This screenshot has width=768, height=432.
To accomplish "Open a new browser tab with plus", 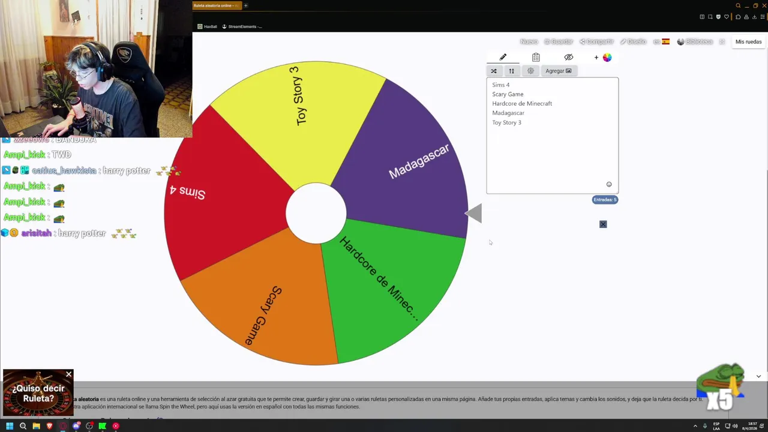I will coord(246,5).
